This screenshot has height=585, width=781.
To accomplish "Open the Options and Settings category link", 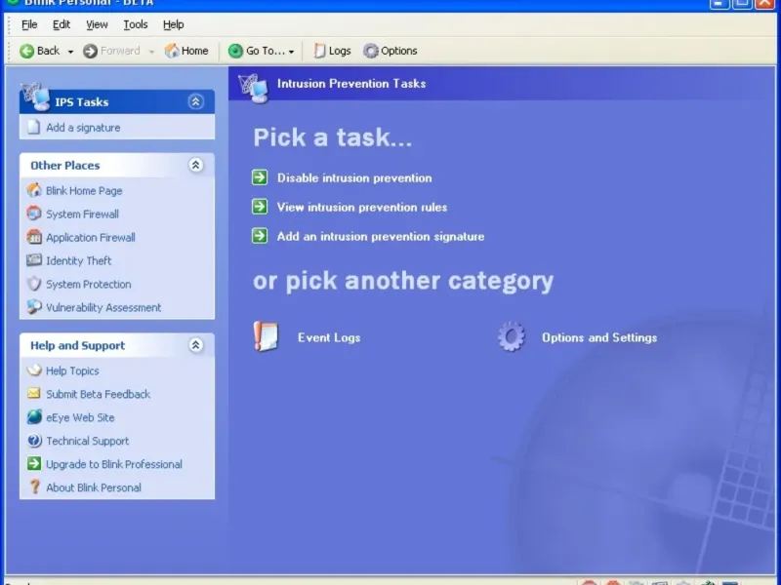I will pyautogui.click(x=599, y=337).
